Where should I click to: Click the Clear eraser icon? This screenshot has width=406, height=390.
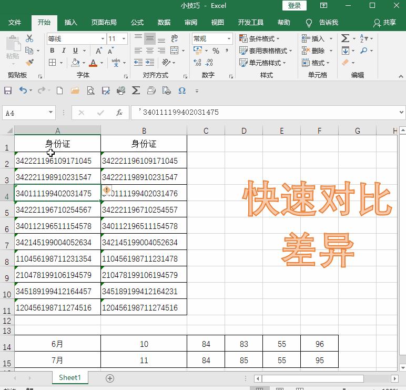346,63
